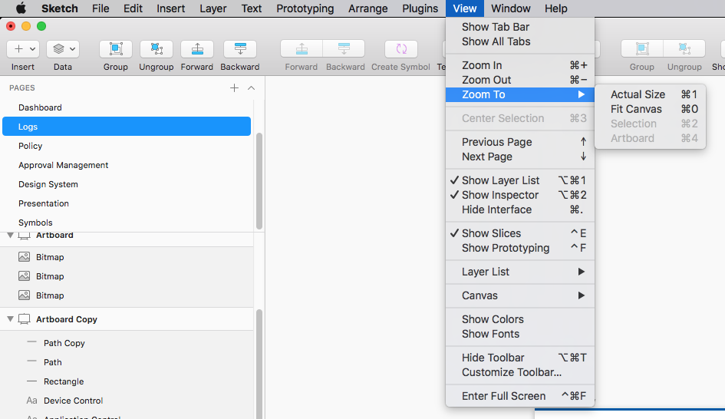This screenshot has height=419, width=725.
Task: Click Zoom In menu item
Action: pyautogui.click(x=519, y=65)
